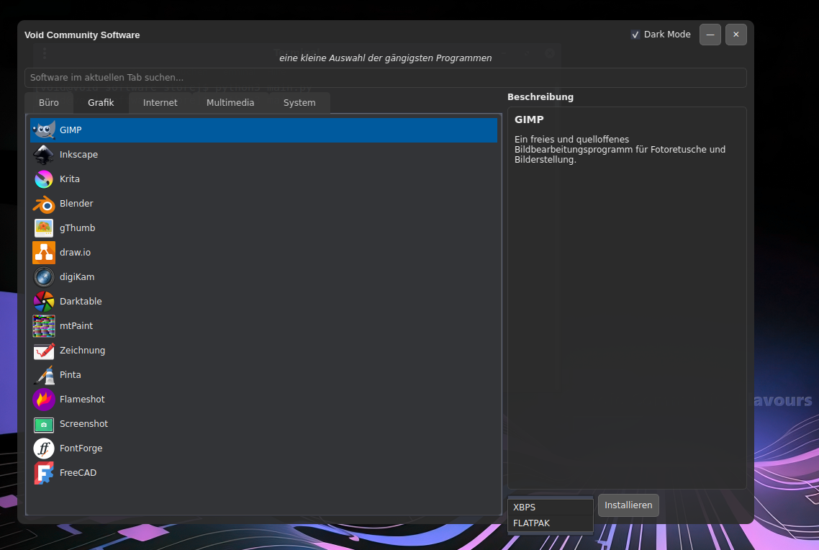The height and width of the screenshot is (550, 819).
Task: Switch to the Büro tab
Action: click(x=49, y=103)
